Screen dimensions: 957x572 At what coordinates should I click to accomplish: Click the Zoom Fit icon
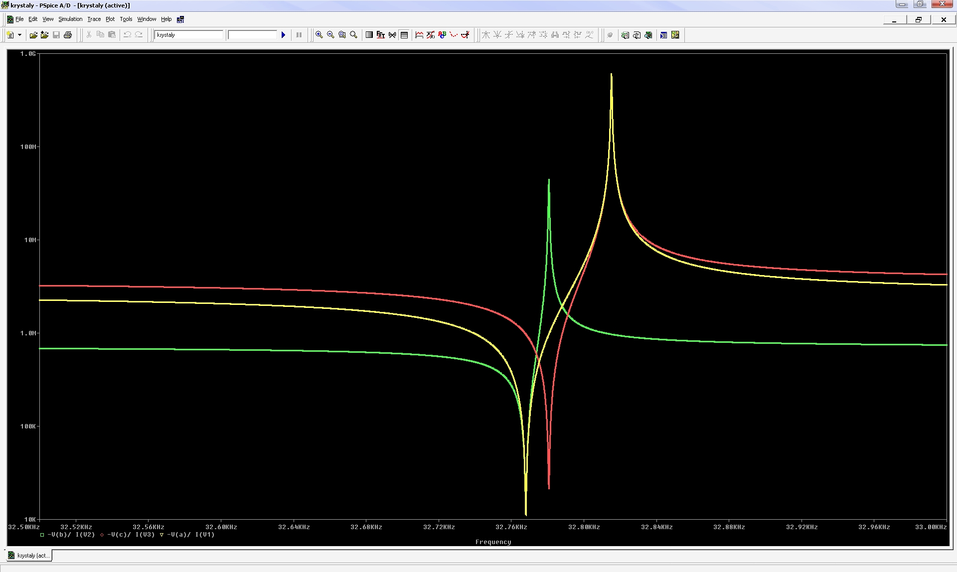point(353,35)
